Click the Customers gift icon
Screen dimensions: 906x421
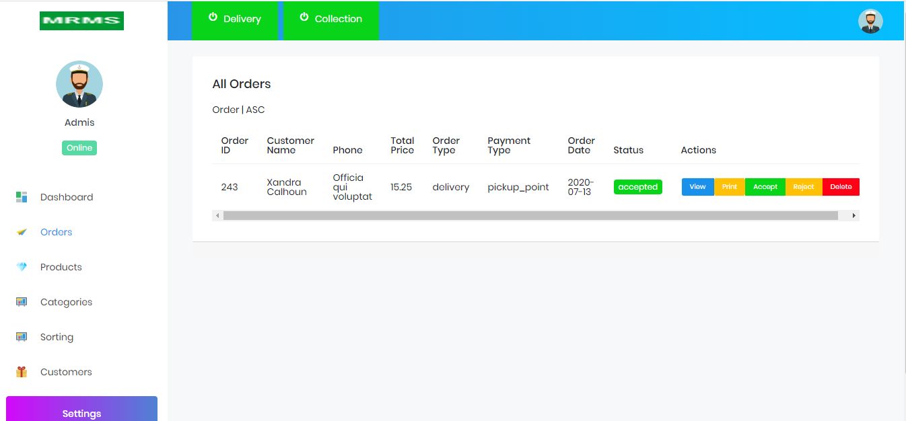tap(22, 372)
